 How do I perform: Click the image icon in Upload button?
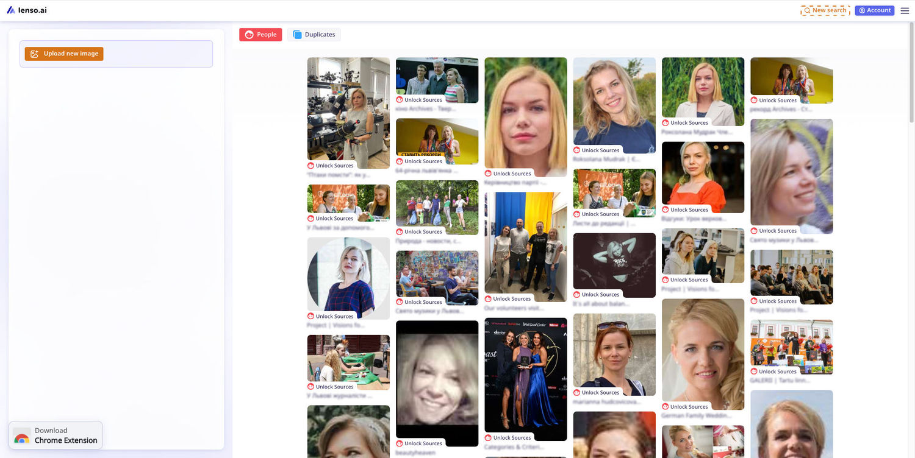pyautogui.click(x=35, y=54)
